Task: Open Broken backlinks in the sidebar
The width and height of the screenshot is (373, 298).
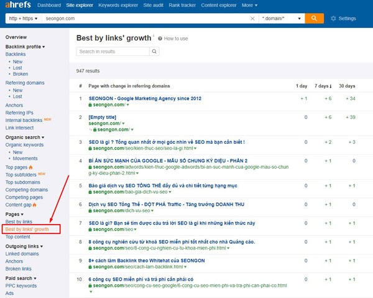Action: (x=21, y=74)
